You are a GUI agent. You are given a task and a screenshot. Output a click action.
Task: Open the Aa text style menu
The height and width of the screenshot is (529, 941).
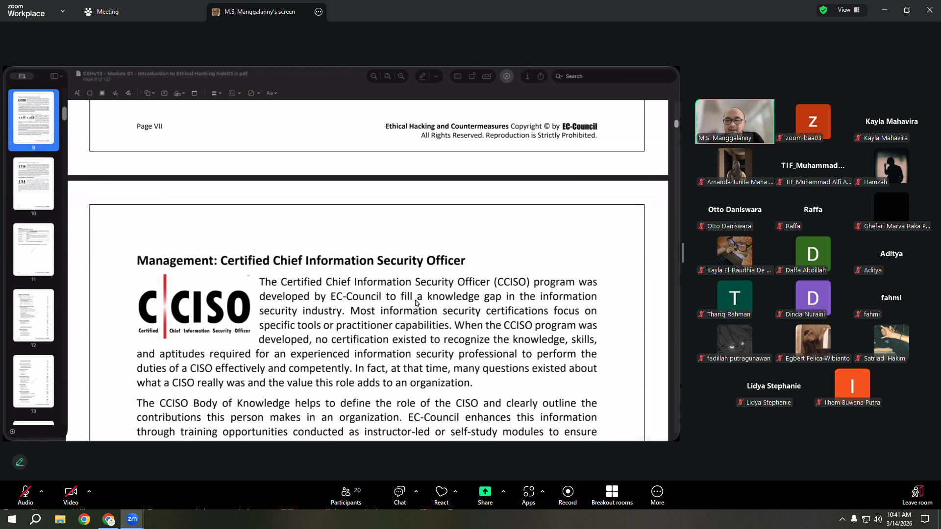272,93
